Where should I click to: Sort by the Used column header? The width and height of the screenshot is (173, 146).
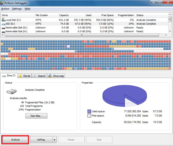pyautogui.click(x=81, y=15)
